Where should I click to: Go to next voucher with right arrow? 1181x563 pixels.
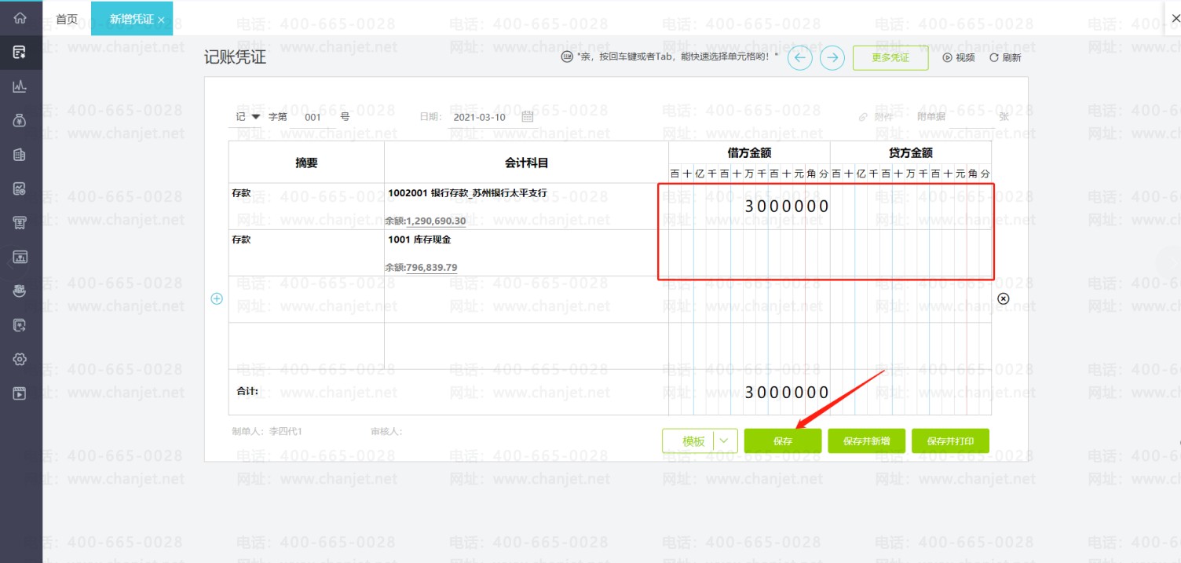[x=832, y=57]
